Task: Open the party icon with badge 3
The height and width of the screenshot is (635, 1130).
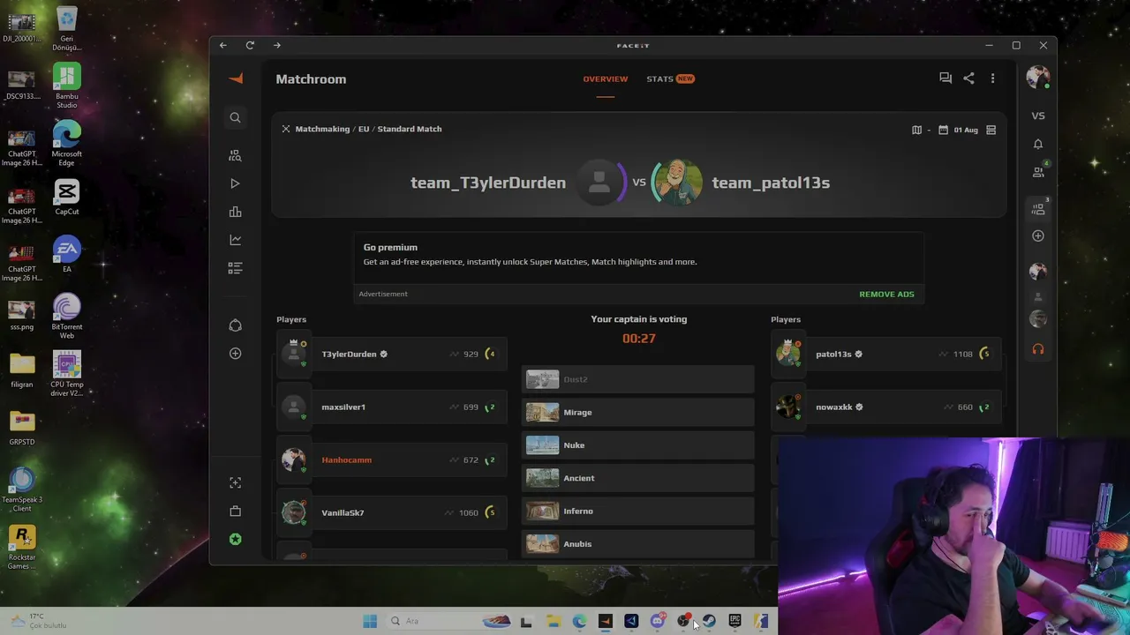Action: point(1038,209)
